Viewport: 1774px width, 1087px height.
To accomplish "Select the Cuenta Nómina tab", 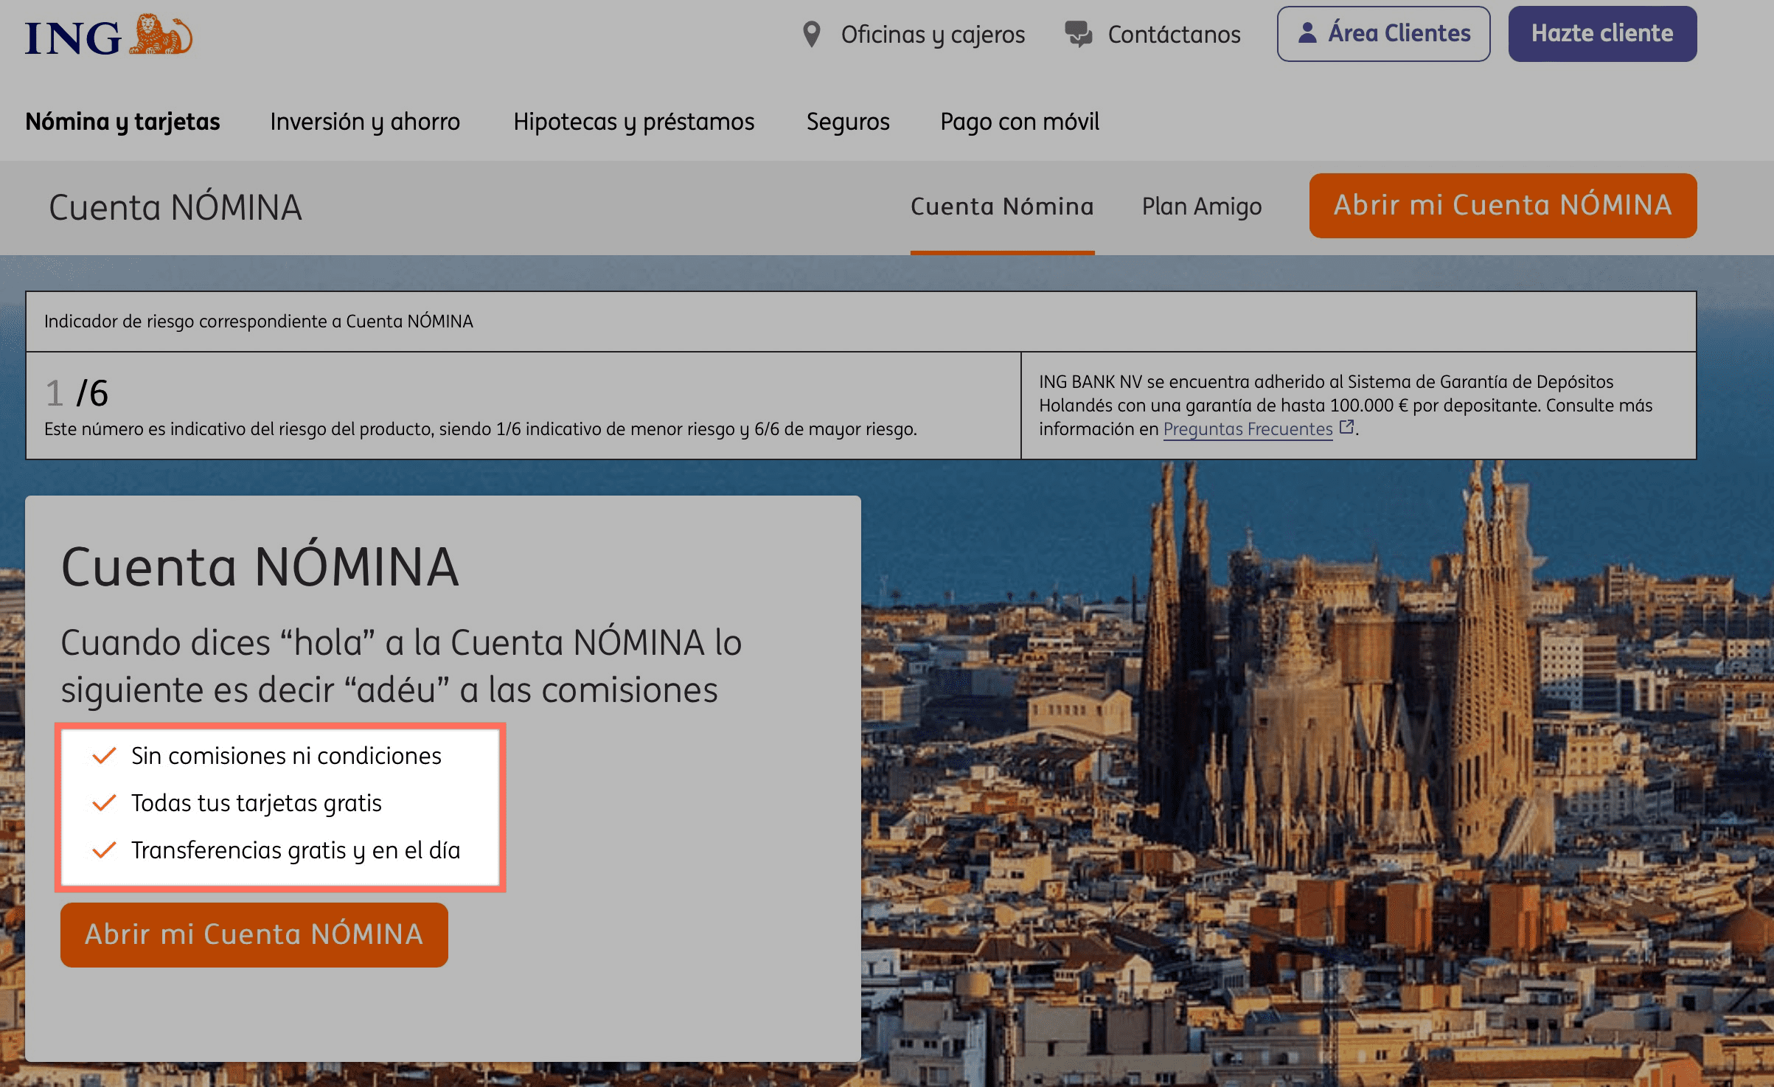I will [1002, 206].
